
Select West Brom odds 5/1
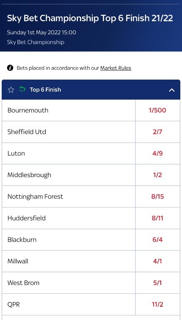pos(157,283)
